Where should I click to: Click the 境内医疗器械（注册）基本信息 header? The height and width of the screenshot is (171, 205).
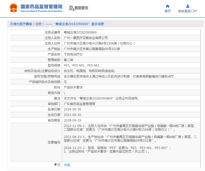point(57,24)
